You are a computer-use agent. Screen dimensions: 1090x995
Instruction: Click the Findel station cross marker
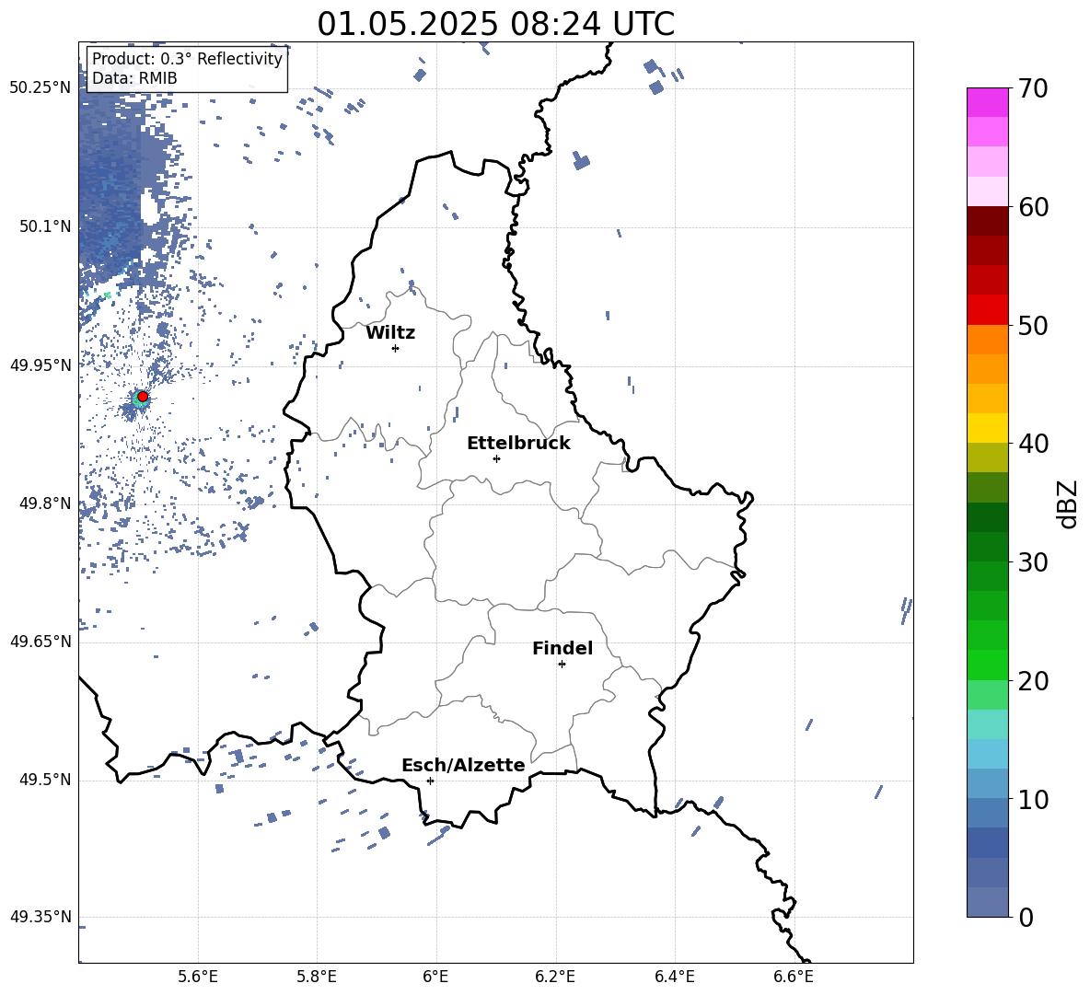(x=562, y=665)
